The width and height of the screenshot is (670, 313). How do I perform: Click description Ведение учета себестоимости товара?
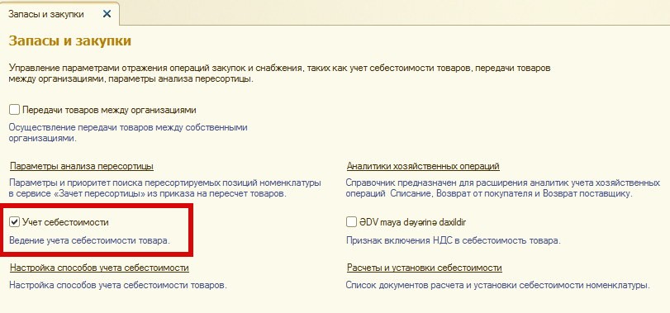90,240
